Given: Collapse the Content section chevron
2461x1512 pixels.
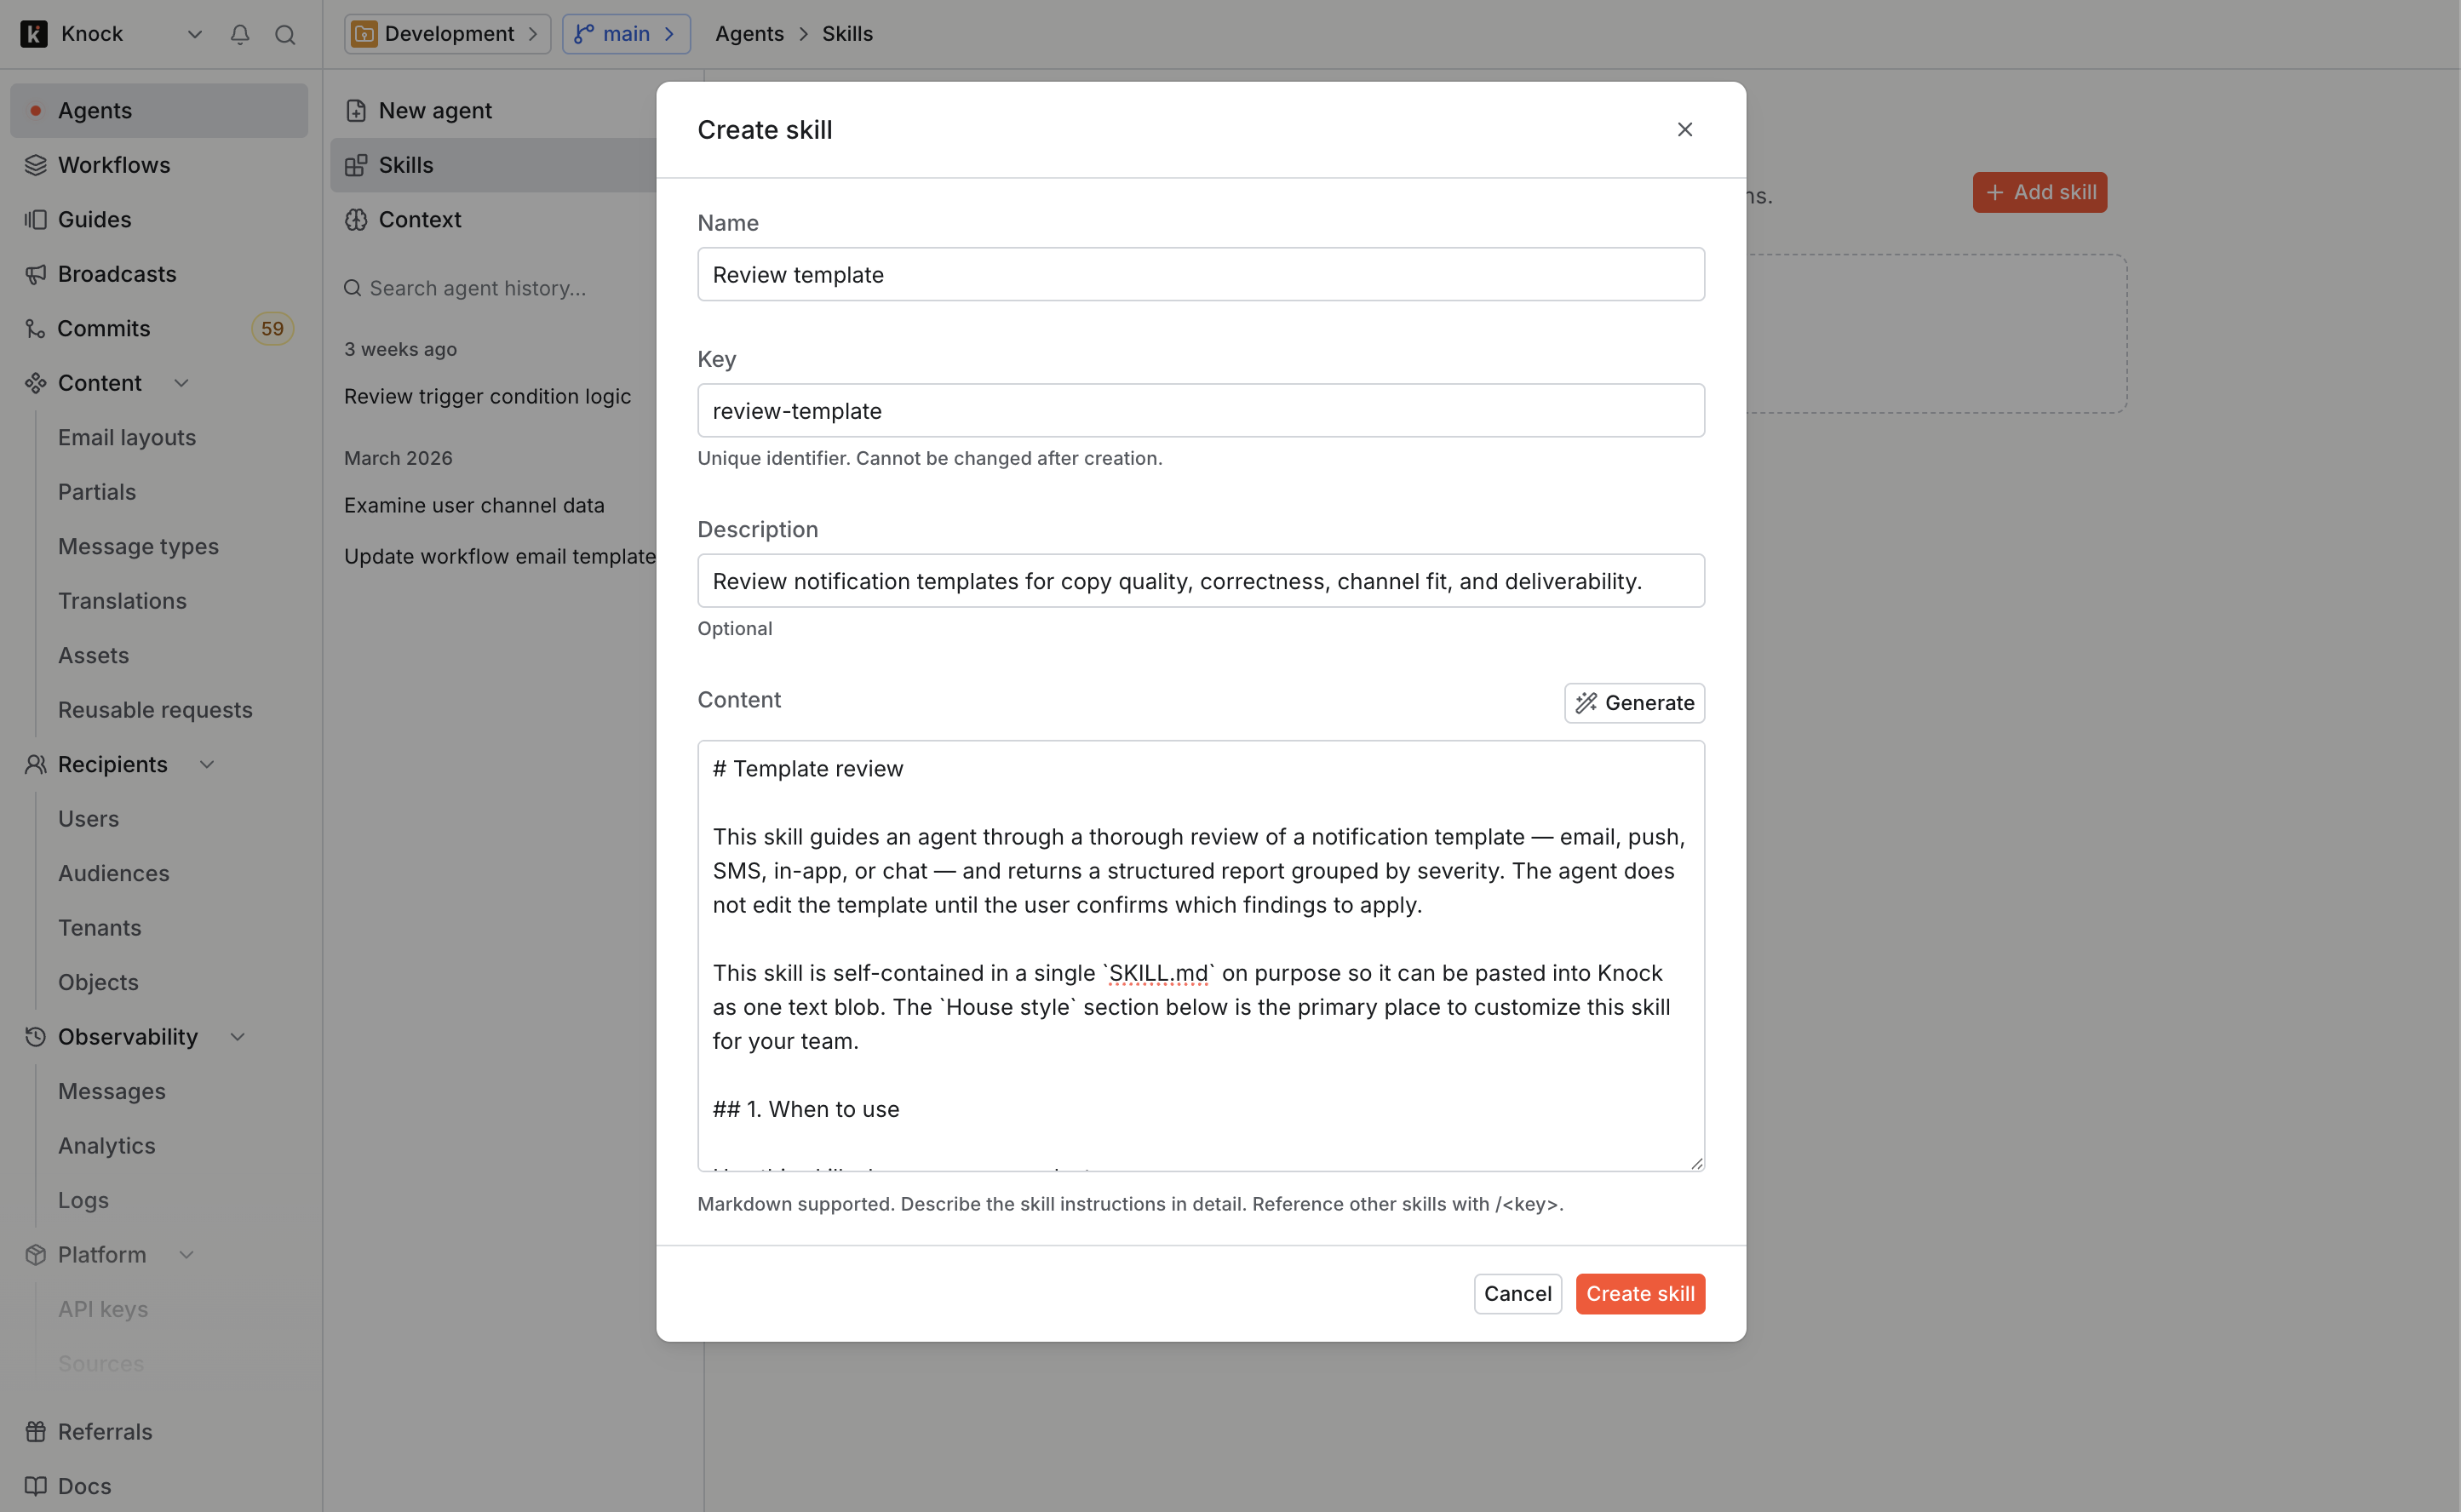Looking at the screenshot, I should 181,383.
